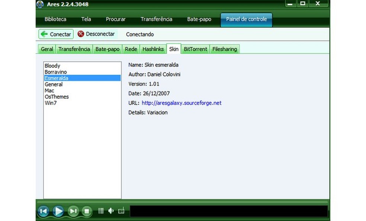Open the main Bate-papo tab
This screenshot has width=366, height=221.
[x=199, y=19]
